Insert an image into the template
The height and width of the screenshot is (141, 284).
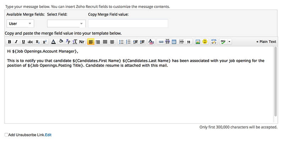[x=198, y=42]
